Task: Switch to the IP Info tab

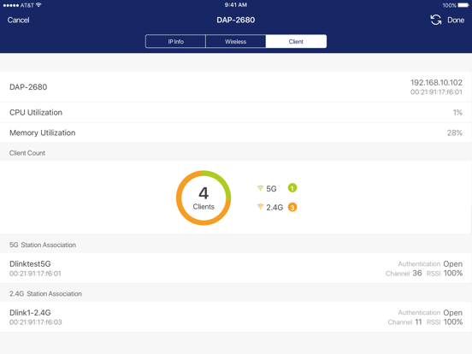Action: pyautogui.click(x=175, y=41)
